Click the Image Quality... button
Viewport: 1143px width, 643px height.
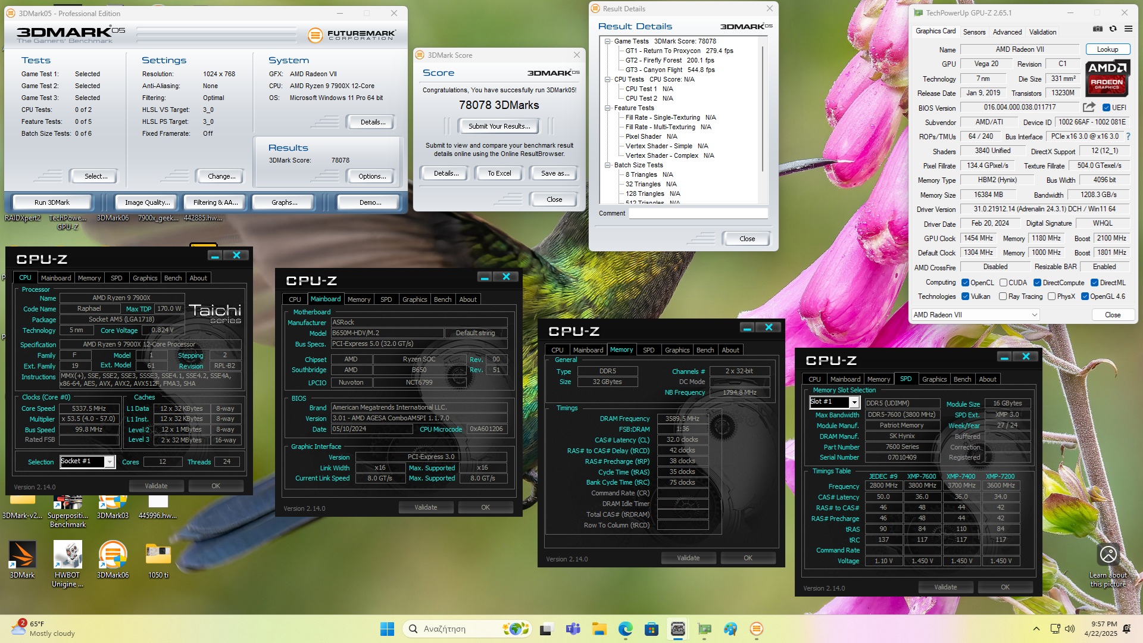[x=147, y=202]
